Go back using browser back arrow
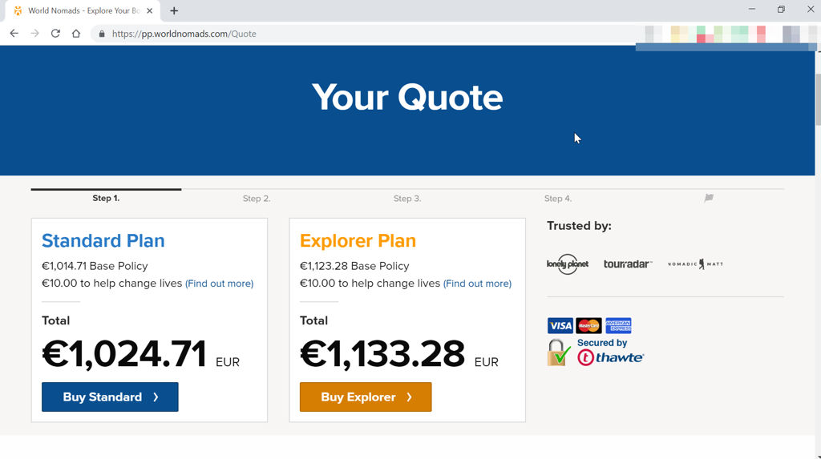 (14, 34)
